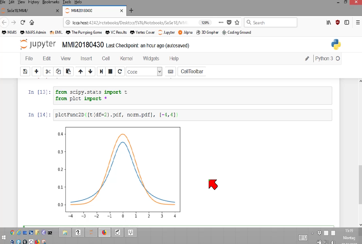This screenshot has width=362, height=244.
Task: Open the Kernel menu
Action: (x=126, y=58)
